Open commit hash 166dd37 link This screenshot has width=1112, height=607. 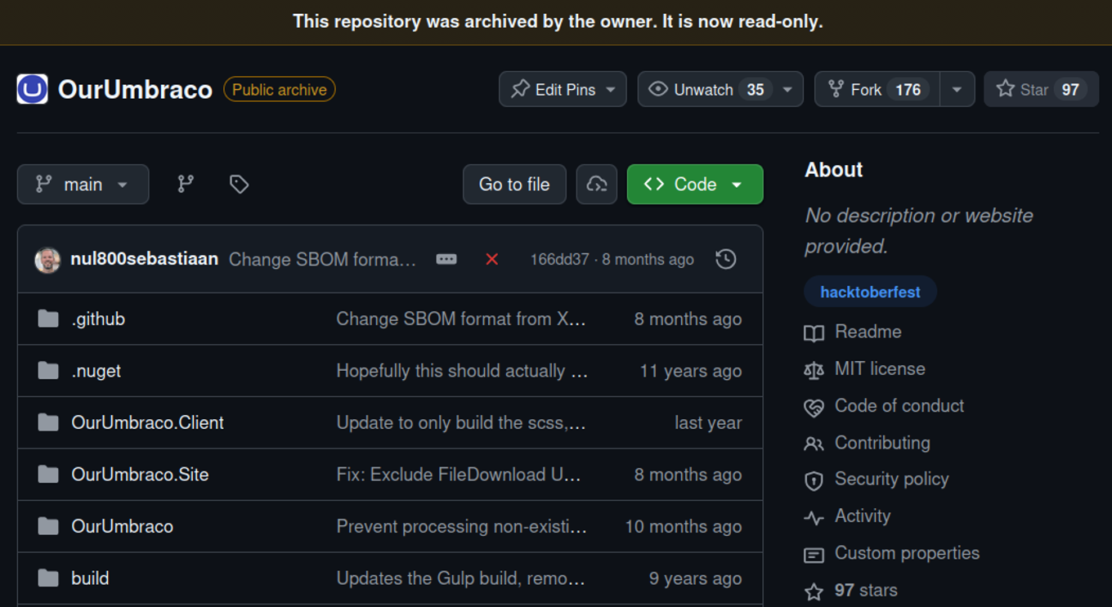pos(559,260)
